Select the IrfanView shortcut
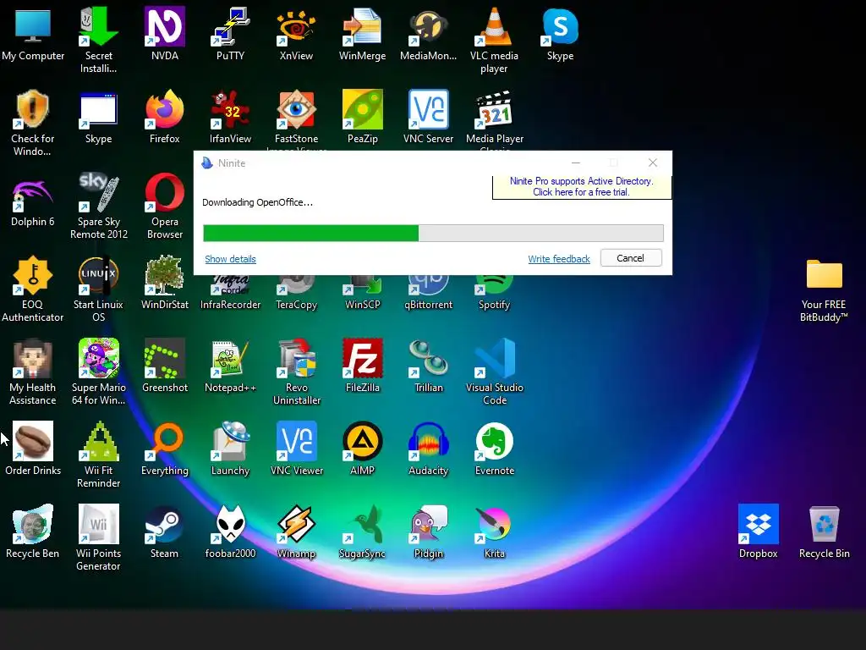 (x=230, y=109)
